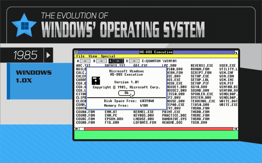Screen dimensions: 262x163
Task: Open the system menu box in the title bar
Action: click(76, 52)
